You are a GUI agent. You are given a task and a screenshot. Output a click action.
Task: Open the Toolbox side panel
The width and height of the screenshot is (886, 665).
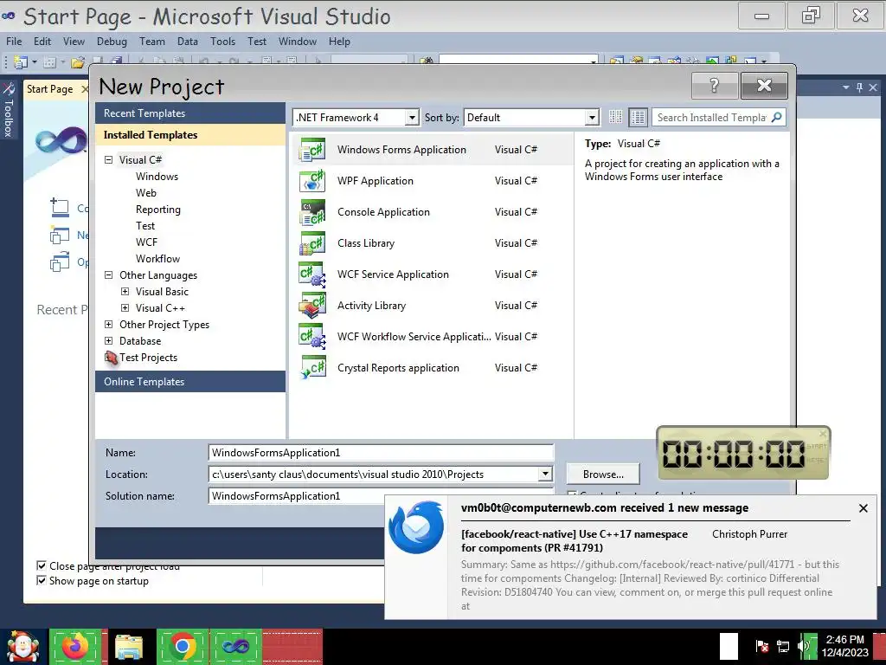(x=9, y=110)
